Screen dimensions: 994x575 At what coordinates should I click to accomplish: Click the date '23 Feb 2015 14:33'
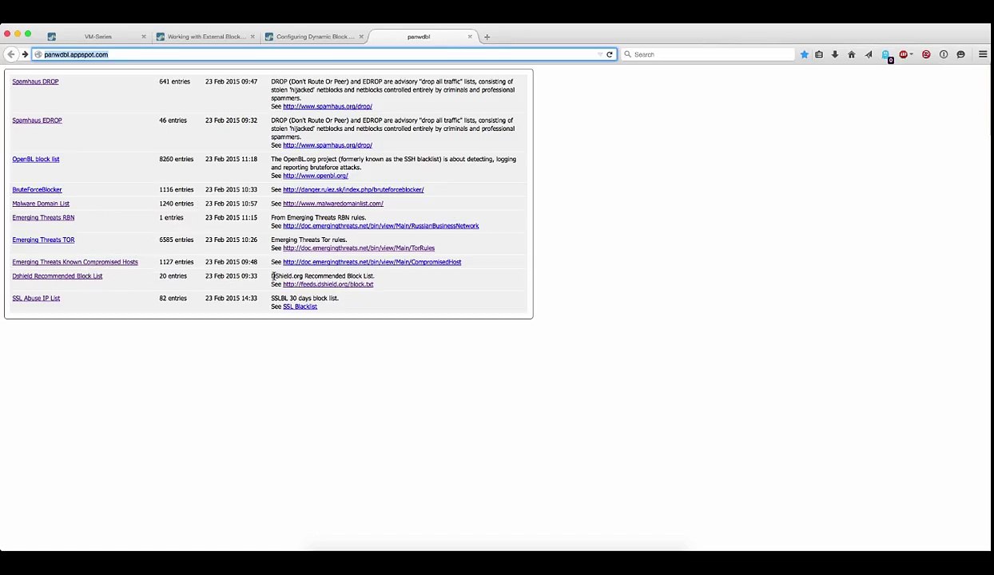tap(231, 299)
